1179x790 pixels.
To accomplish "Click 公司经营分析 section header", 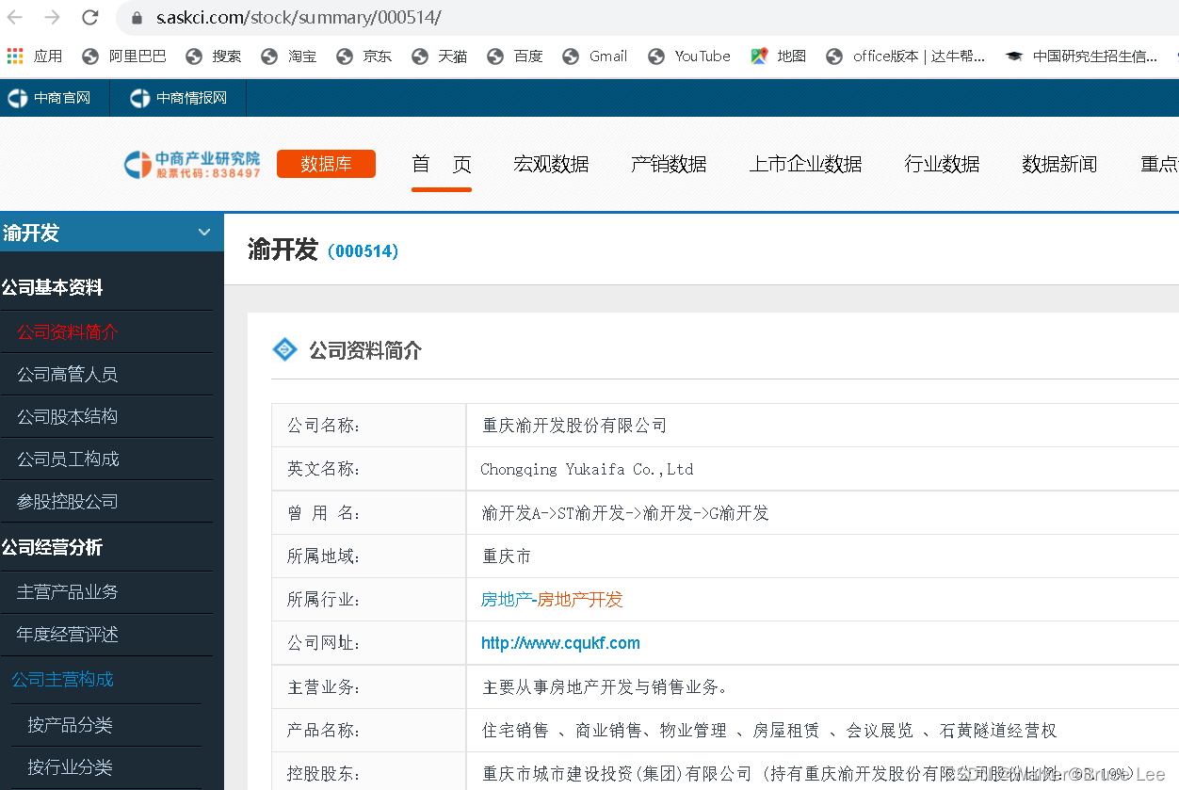I will tap(53, 548).
